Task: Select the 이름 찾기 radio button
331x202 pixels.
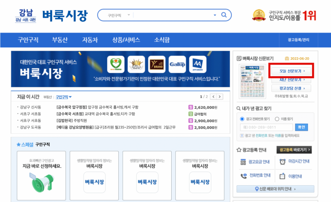Action: click(277, 119)
